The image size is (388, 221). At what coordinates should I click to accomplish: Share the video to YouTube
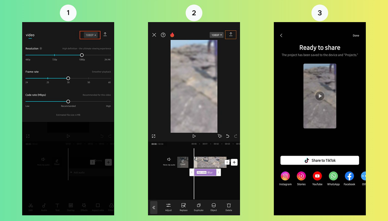317,176
